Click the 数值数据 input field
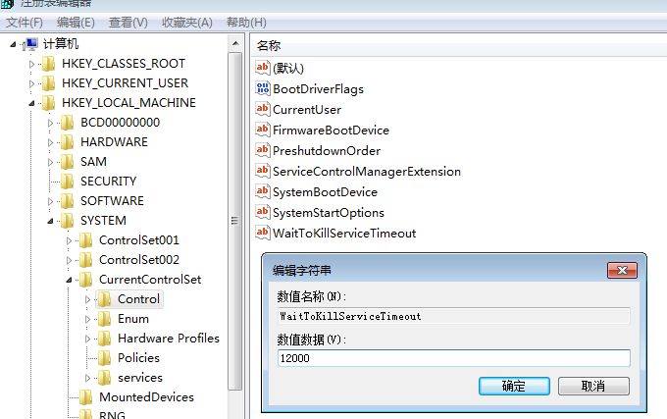The width and height of the screenshot is (667, 419). point(452,358)
